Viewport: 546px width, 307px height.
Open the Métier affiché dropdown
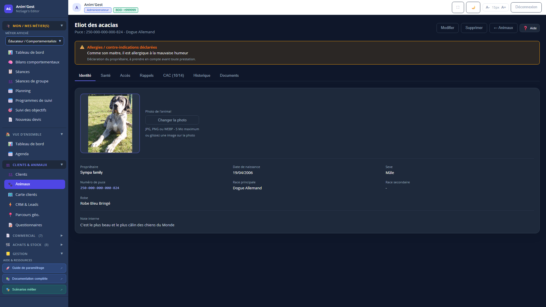(x=35, y=41)
